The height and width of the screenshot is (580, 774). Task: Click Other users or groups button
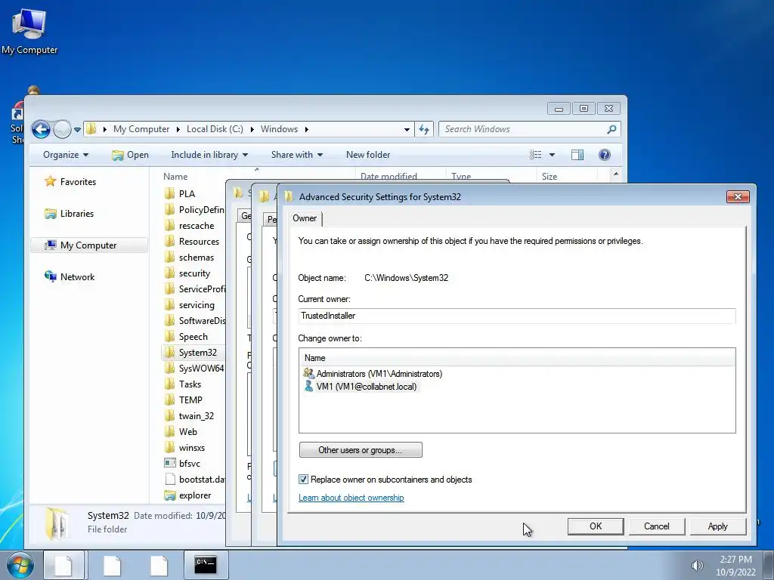click(x=361, y=450)
